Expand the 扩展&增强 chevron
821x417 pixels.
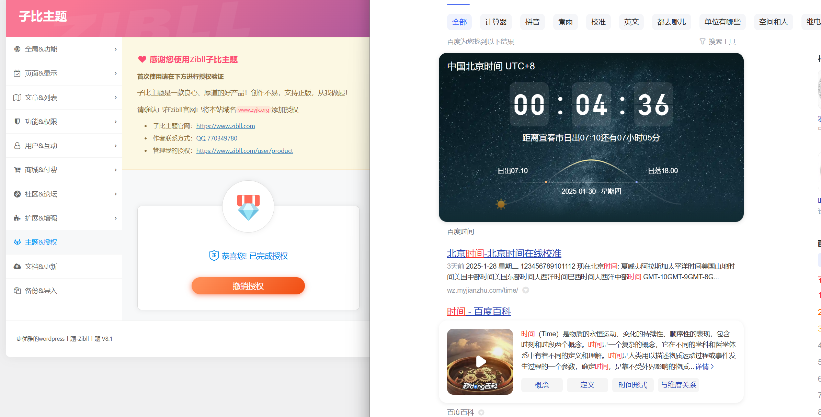point(116,218)
